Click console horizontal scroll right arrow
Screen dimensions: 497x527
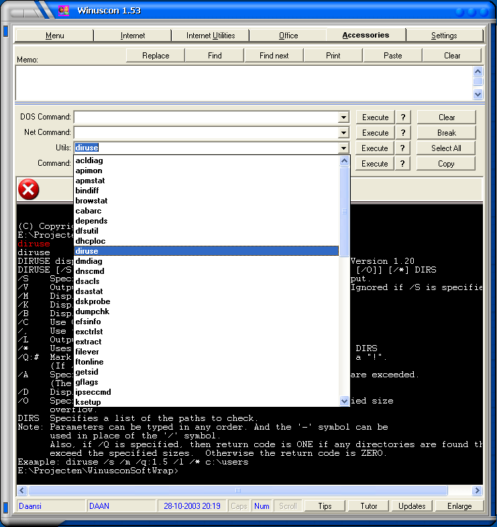coord(477,490)
